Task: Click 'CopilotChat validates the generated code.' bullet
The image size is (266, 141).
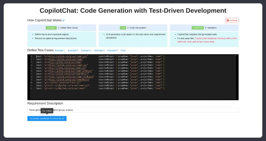Action: click(x=197, y=34)
